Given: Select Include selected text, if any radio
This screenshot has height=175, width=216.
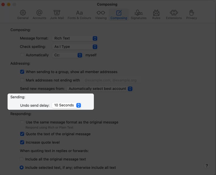Looking at the screenshot, I should 22,167.
